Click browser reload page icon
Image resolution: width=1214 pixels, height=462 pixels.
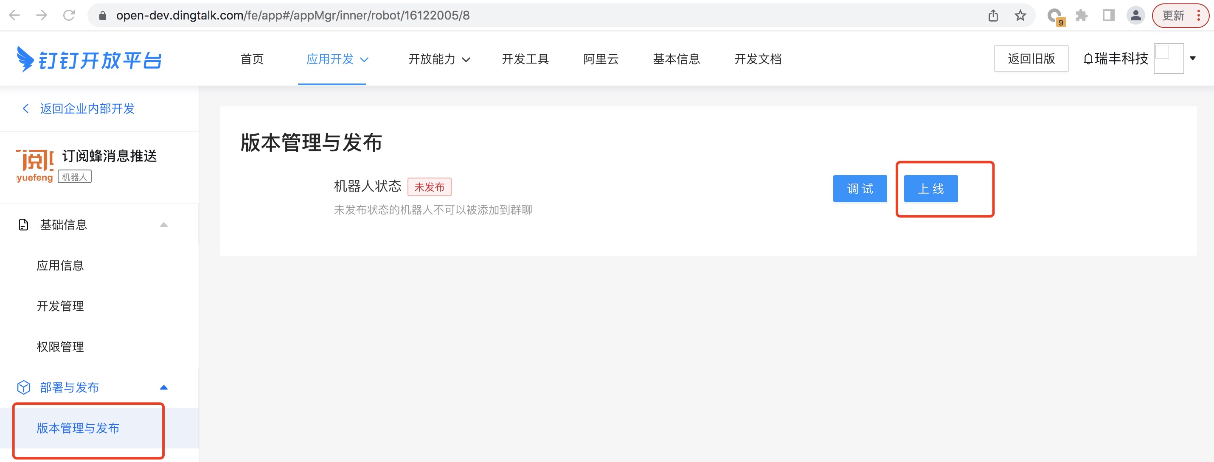coord(69,16)
